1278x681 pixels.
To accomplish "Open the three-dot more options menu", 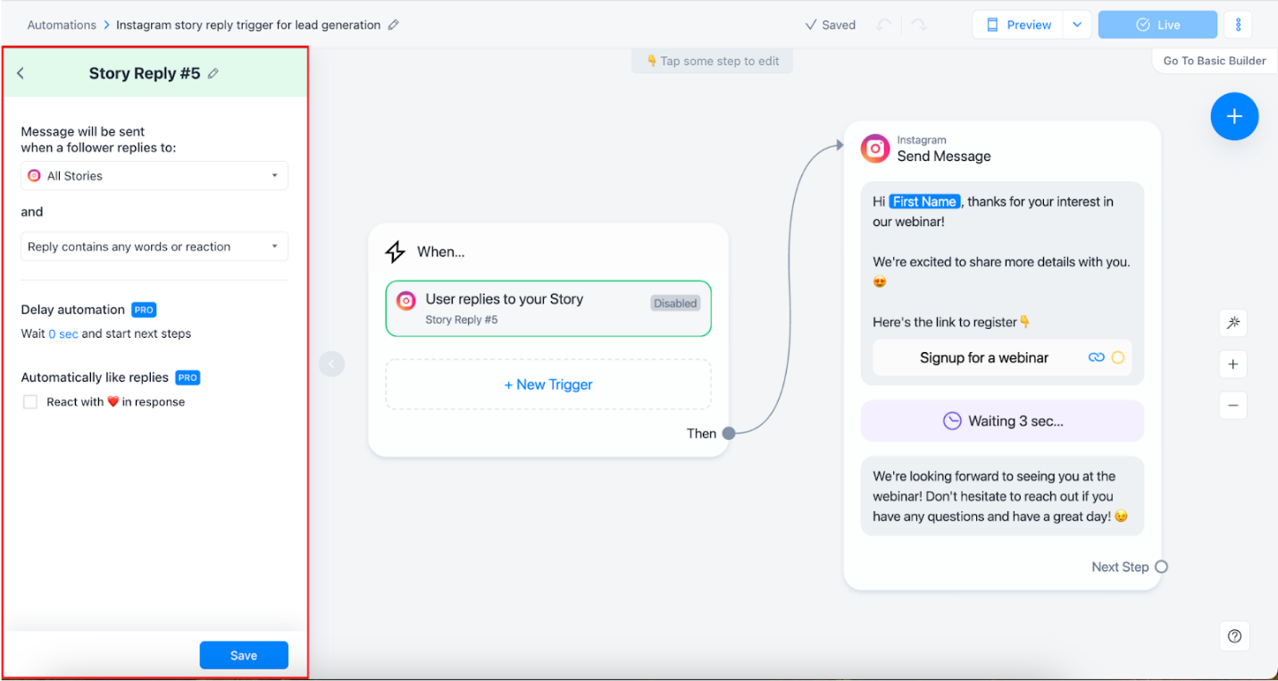I will tap(1238, 25).
